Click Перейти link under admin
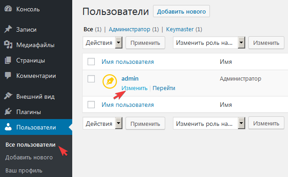The width and height of the screenshot is (288, 177). click(x=164, y=88)
